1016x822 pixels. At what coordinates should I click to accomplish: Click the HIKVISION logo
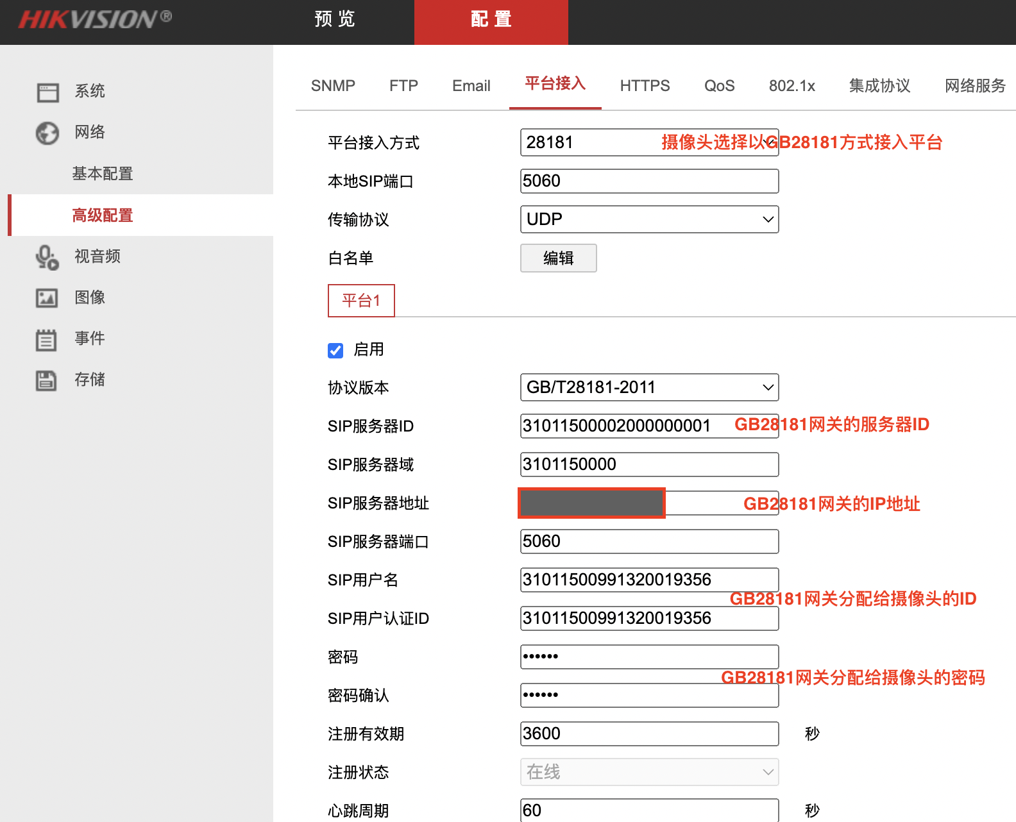95,19
